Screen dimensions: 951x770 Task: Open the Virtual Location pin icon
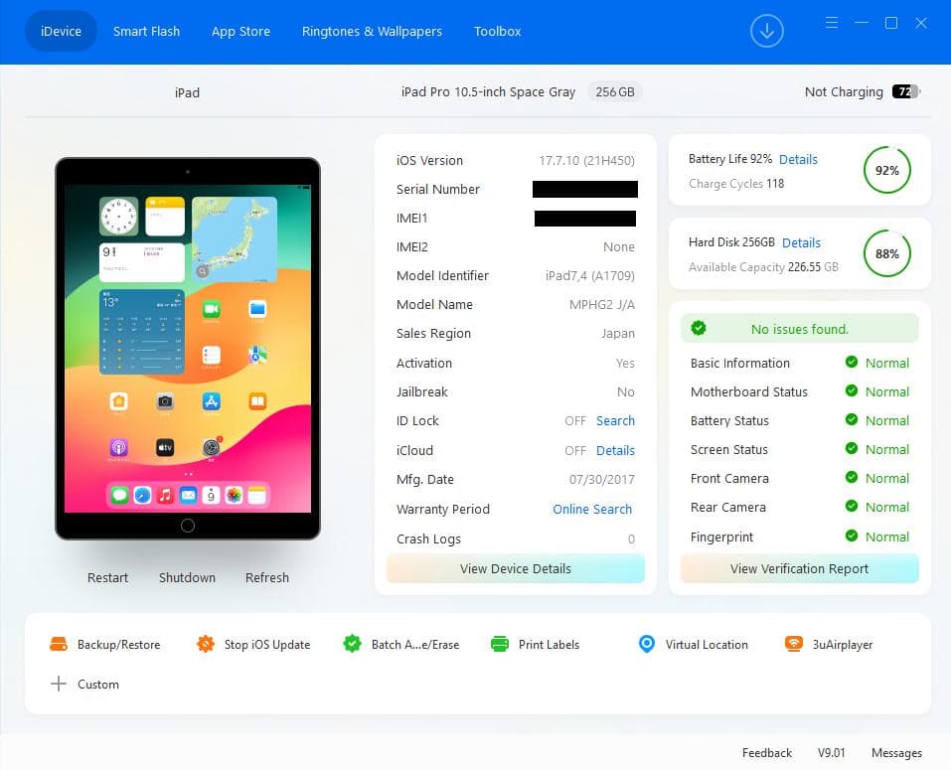click(647, 644)
